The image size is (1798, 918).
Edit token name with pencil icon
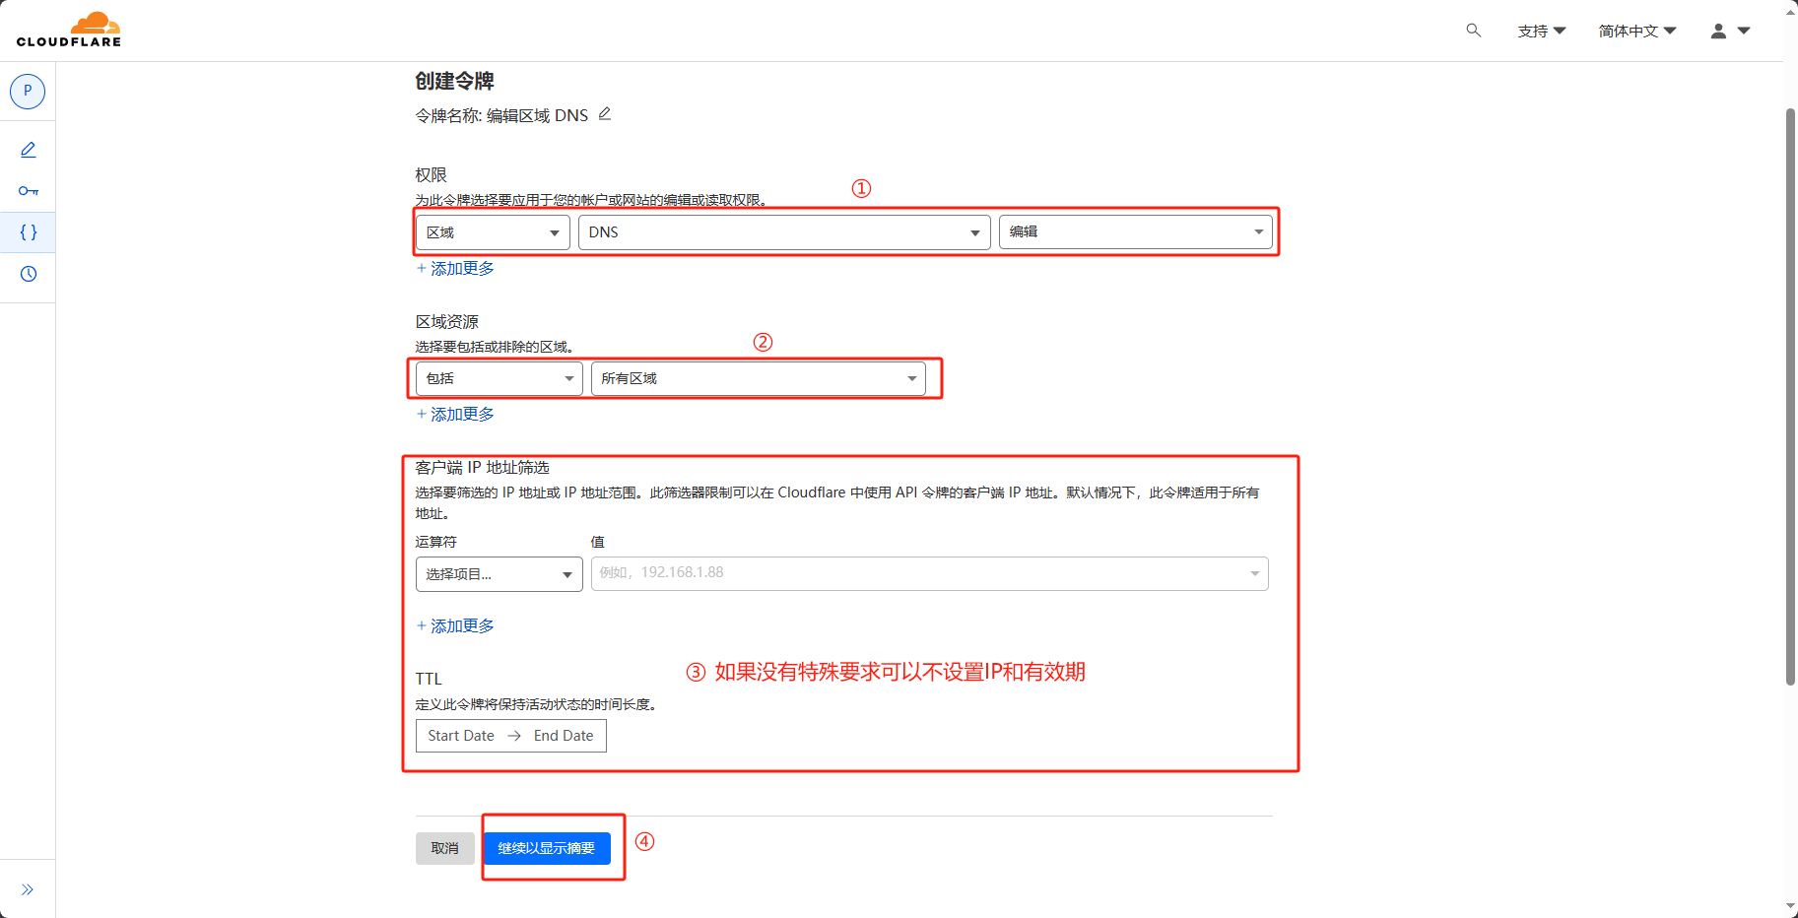605,114
